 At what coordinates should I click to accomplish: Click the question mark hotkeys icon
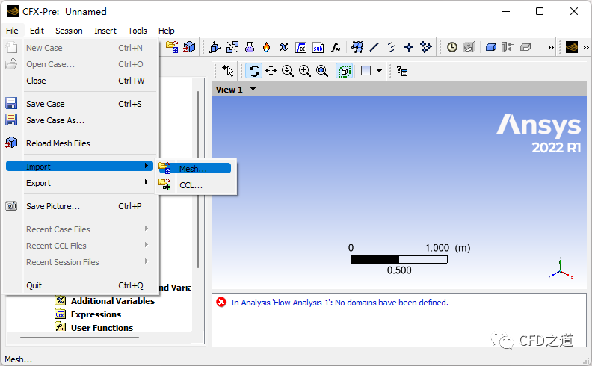402,70
